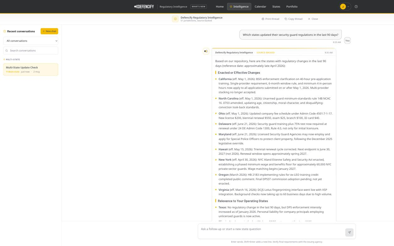Click the You avatar badge
394x246 pixels.
347,40
